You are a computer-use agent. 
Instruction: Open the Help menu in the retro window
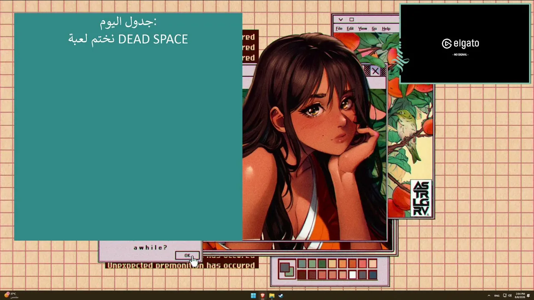(386, 29)
